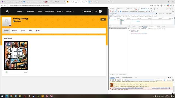
Task: Click the Grand Theft Auto V cover thumbnail
Action: coord(16,55)
